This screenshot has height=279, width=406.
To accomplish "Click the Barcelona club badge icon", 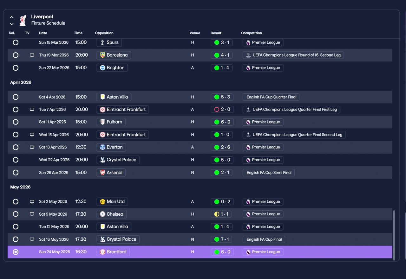I will [102, 55].
